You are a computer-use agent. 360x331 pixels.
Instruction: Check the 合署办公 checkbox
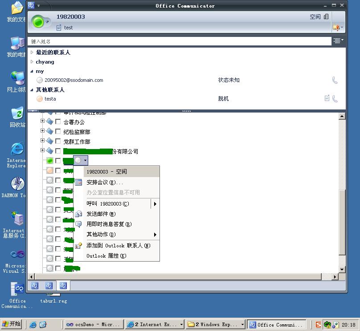point(58,121)
